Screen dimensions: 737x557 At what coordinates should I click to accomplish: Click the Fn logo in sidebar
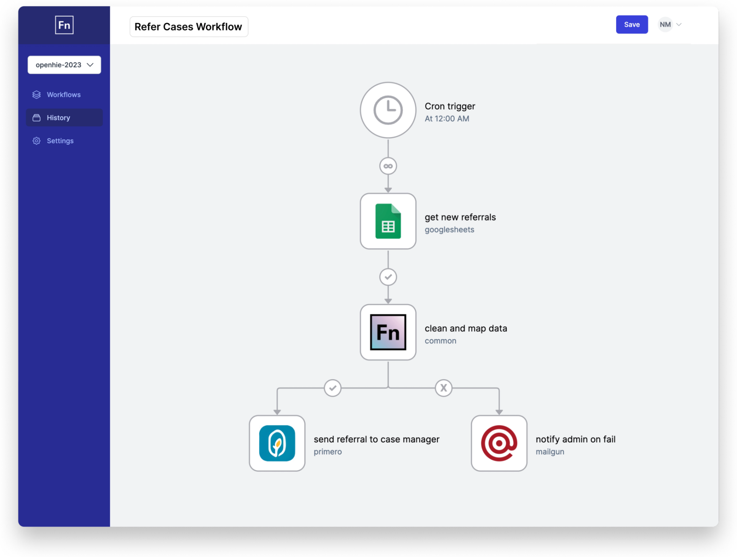click(64, 25)
